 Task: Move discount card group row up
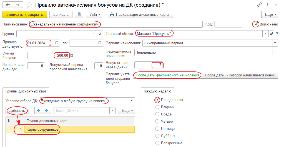38,110
